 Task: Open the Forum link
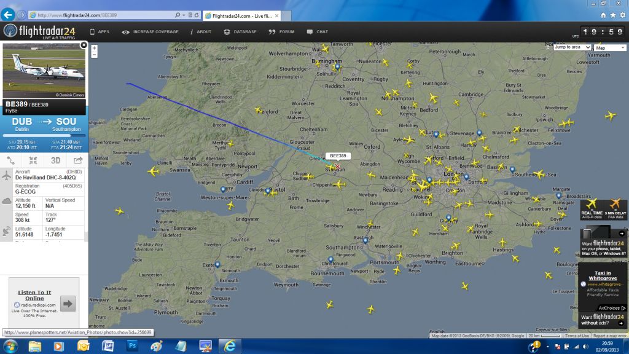(x=281, y=32)
